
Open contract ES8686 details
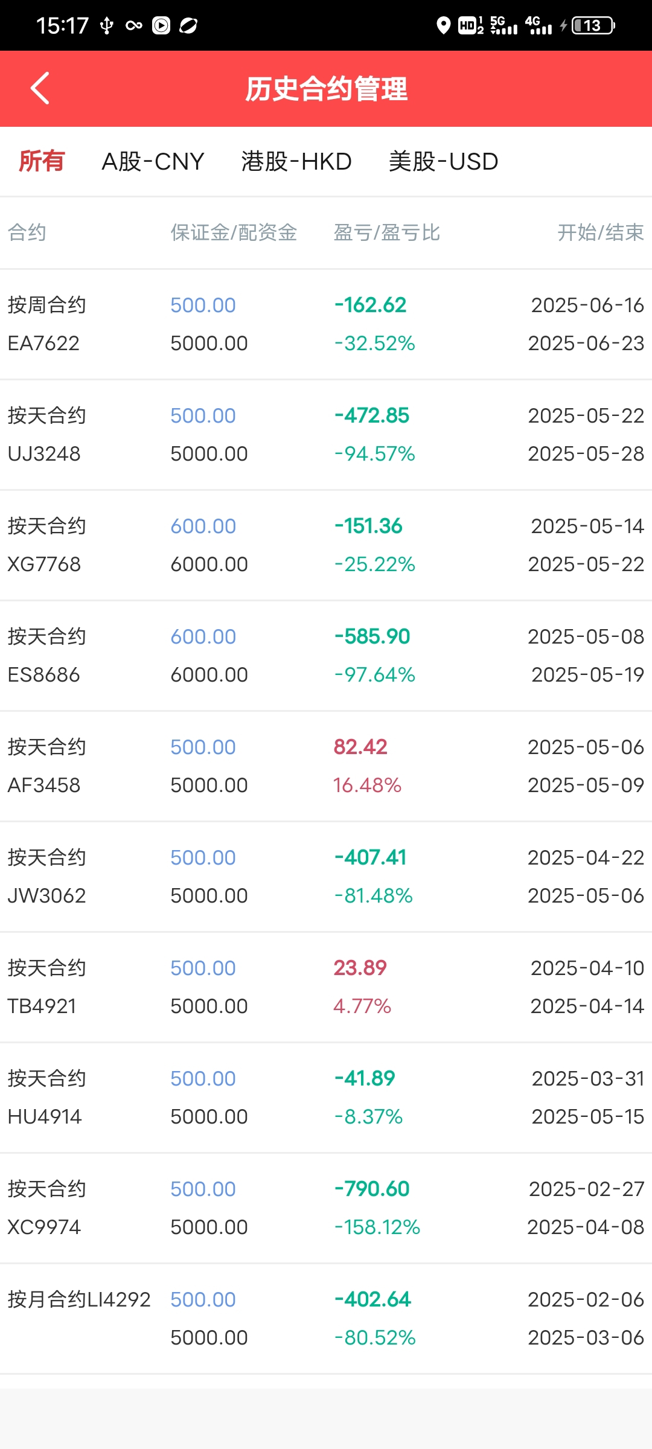click(326, 656)
